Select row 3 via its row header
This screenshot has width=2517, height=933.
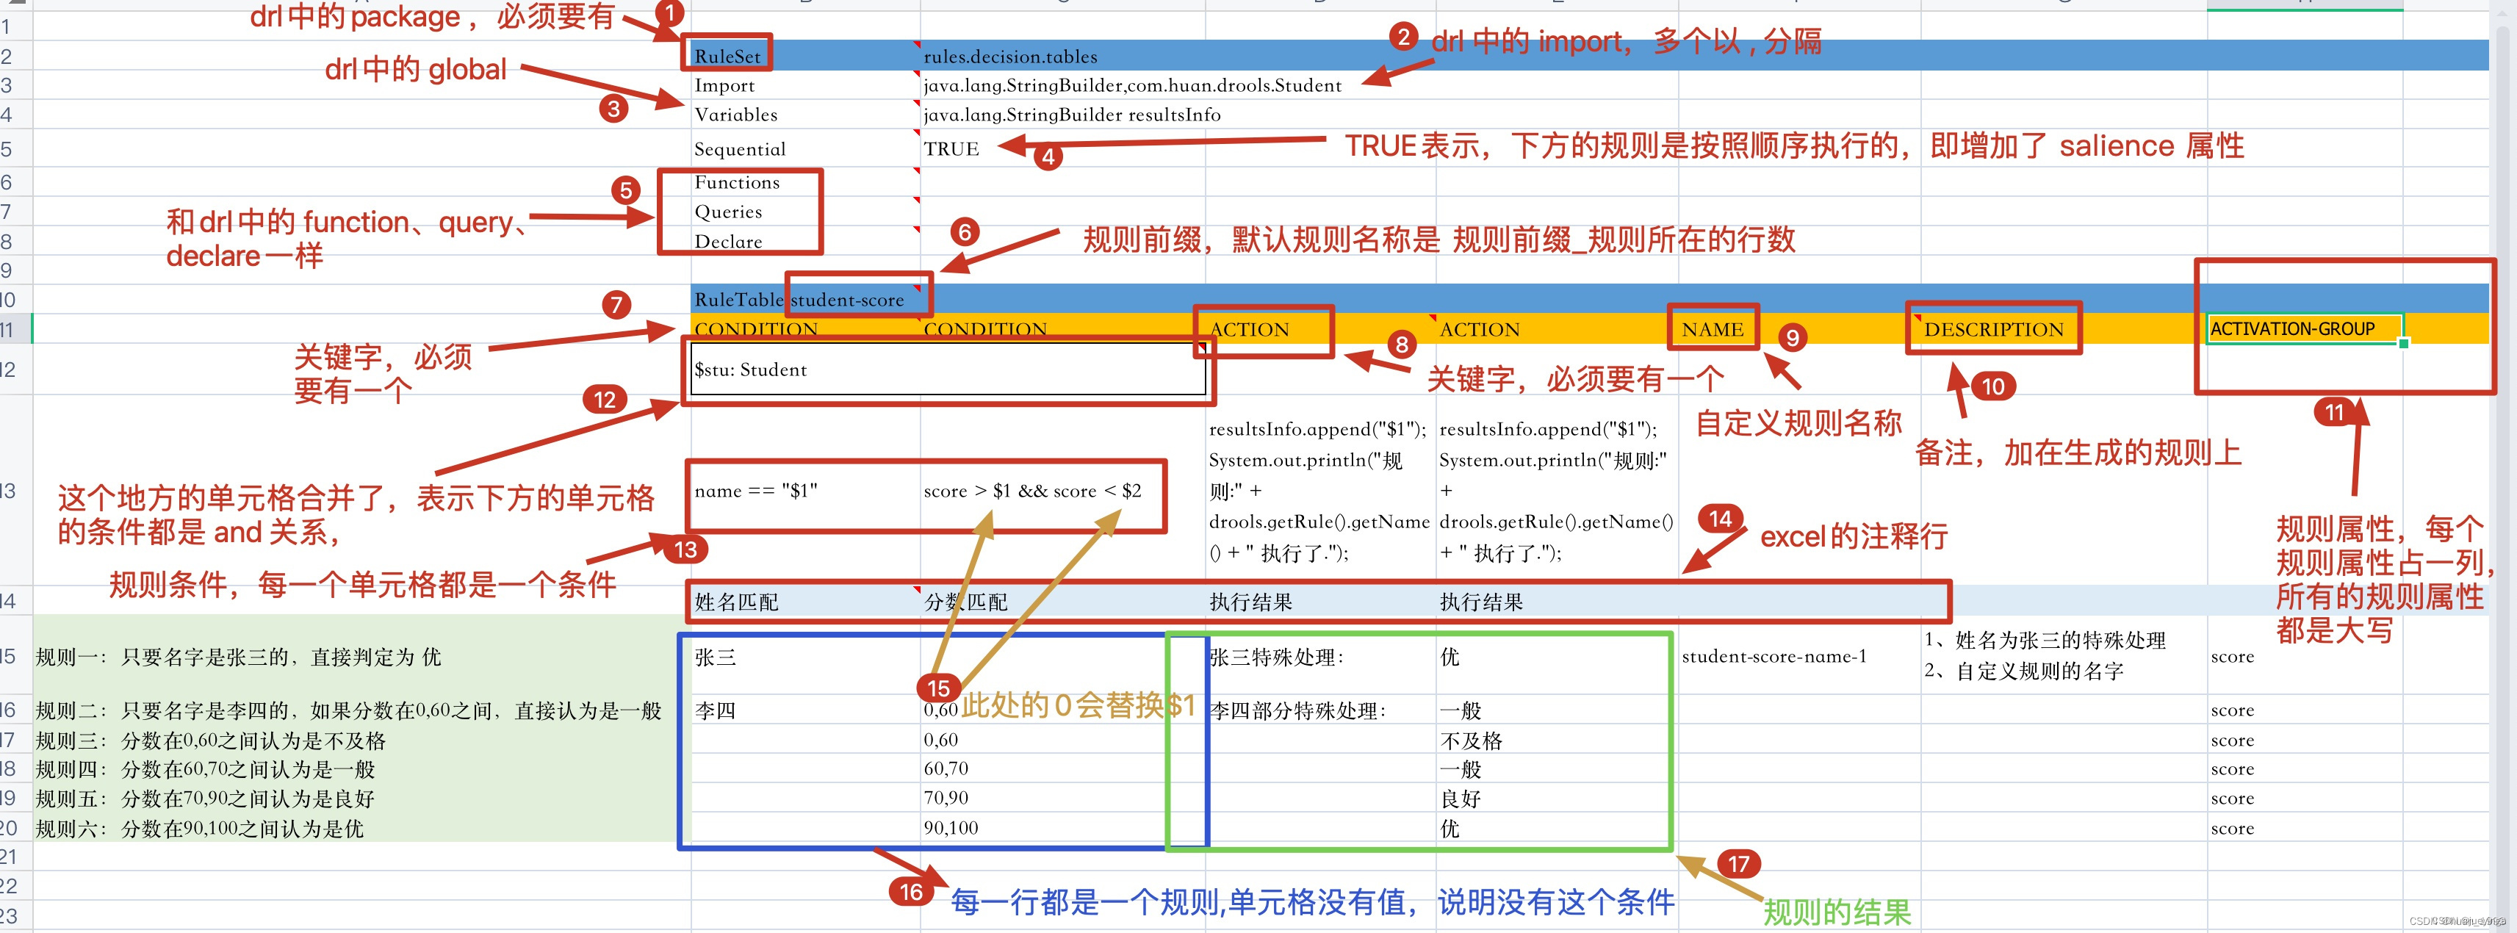point(15,85)
